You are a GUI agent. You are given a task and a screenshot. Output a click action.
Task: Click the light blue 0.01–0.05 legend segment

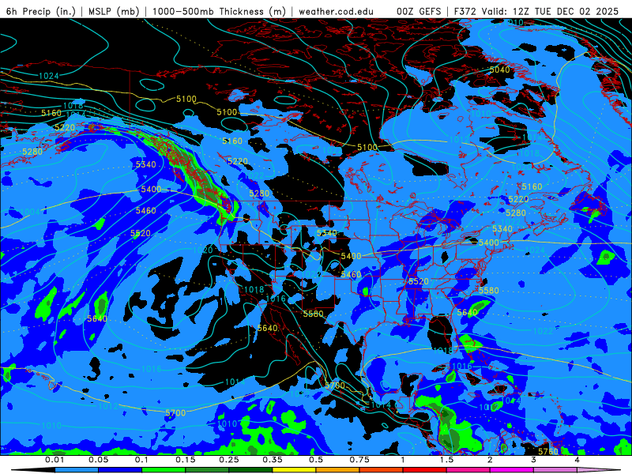(77, 470)
